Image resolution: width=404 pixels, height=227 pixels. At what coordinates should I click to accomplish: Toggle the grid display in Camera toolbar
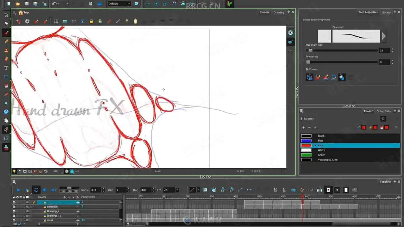[56, 21]
